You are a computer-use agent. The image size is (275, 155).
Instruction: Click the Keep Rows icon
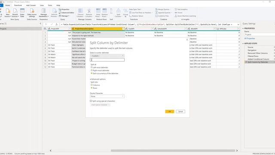click(x=98, y=11)
